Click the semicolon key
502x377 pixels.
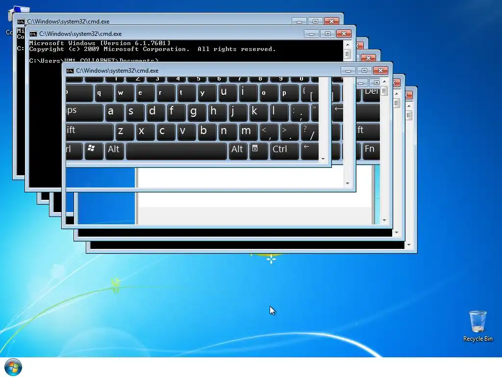299,112
